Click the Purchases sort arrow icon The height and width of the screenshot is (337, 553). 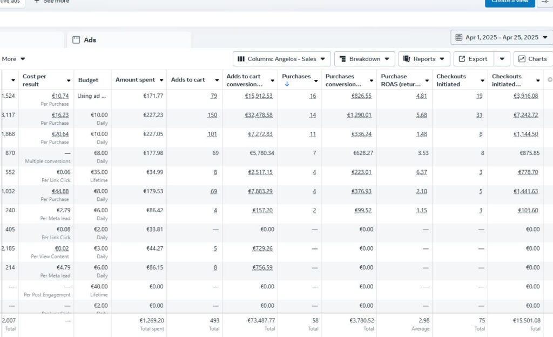(287, 84)
